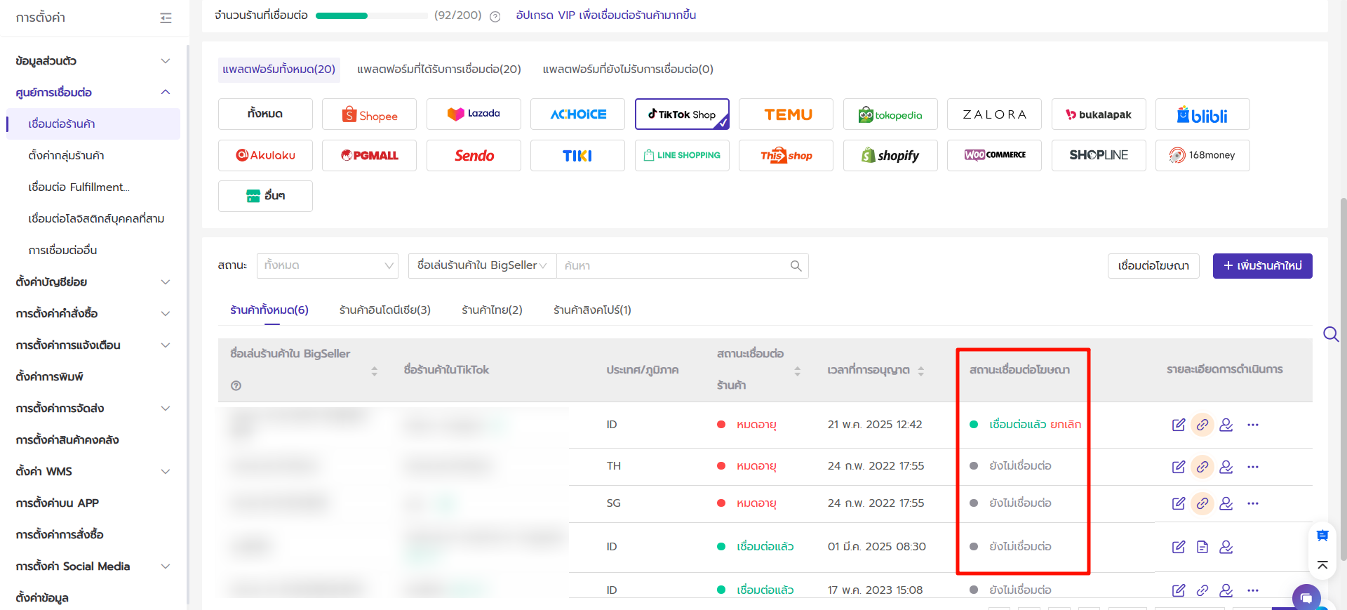Click upgrade VIP link

tap(606, 15)
